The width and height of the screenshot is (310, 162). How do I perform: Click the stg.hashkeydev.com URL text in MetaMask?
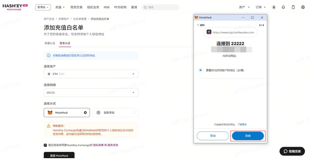[233, 32]
